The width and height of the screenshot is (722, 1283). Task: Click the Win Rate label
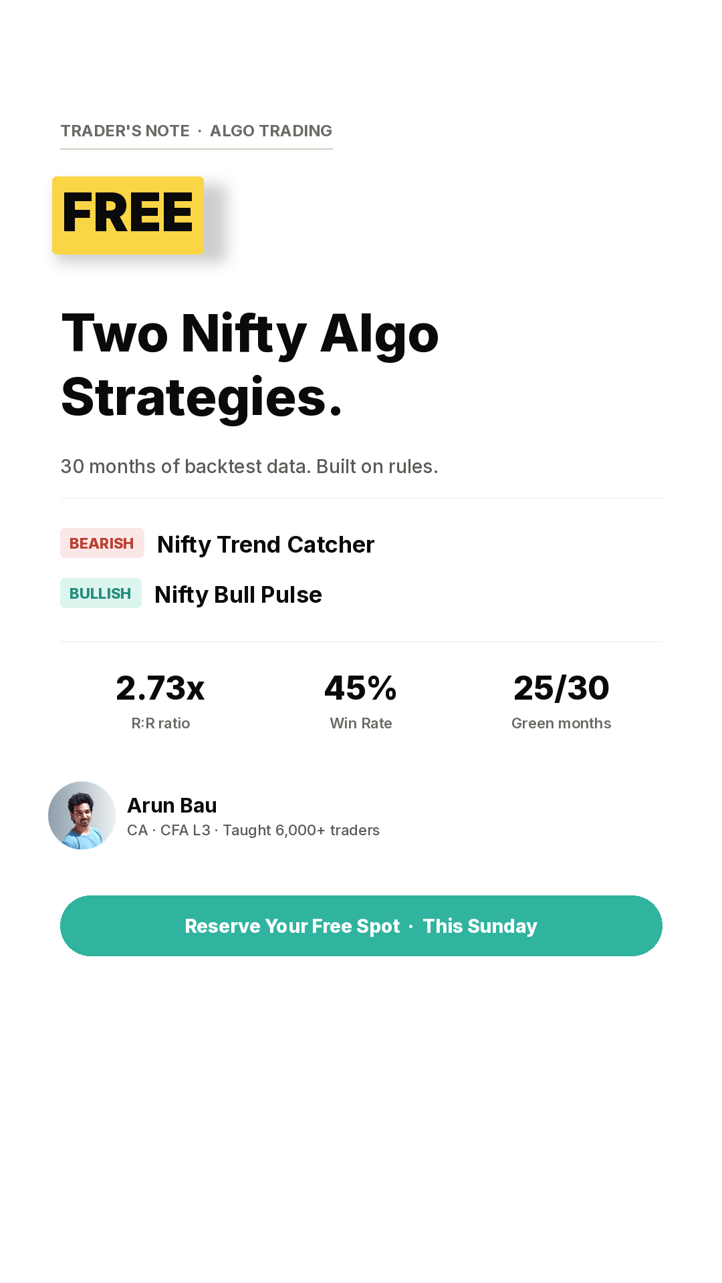361,723
